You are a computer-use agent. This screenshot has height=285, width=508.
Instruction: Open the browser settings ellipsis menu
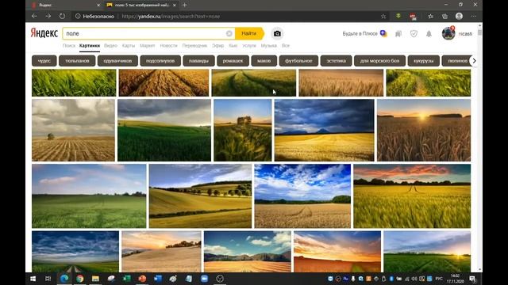(x=474, y=16)
